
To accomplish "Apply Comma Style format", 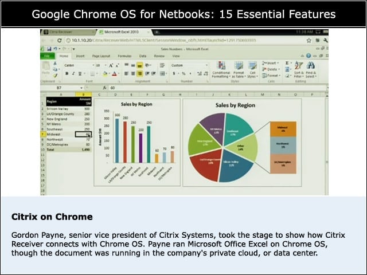I will tap(190, 73).
